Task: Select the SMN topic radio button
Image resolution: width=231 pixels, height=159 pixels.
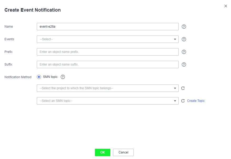Action: [x=39, y=77]
